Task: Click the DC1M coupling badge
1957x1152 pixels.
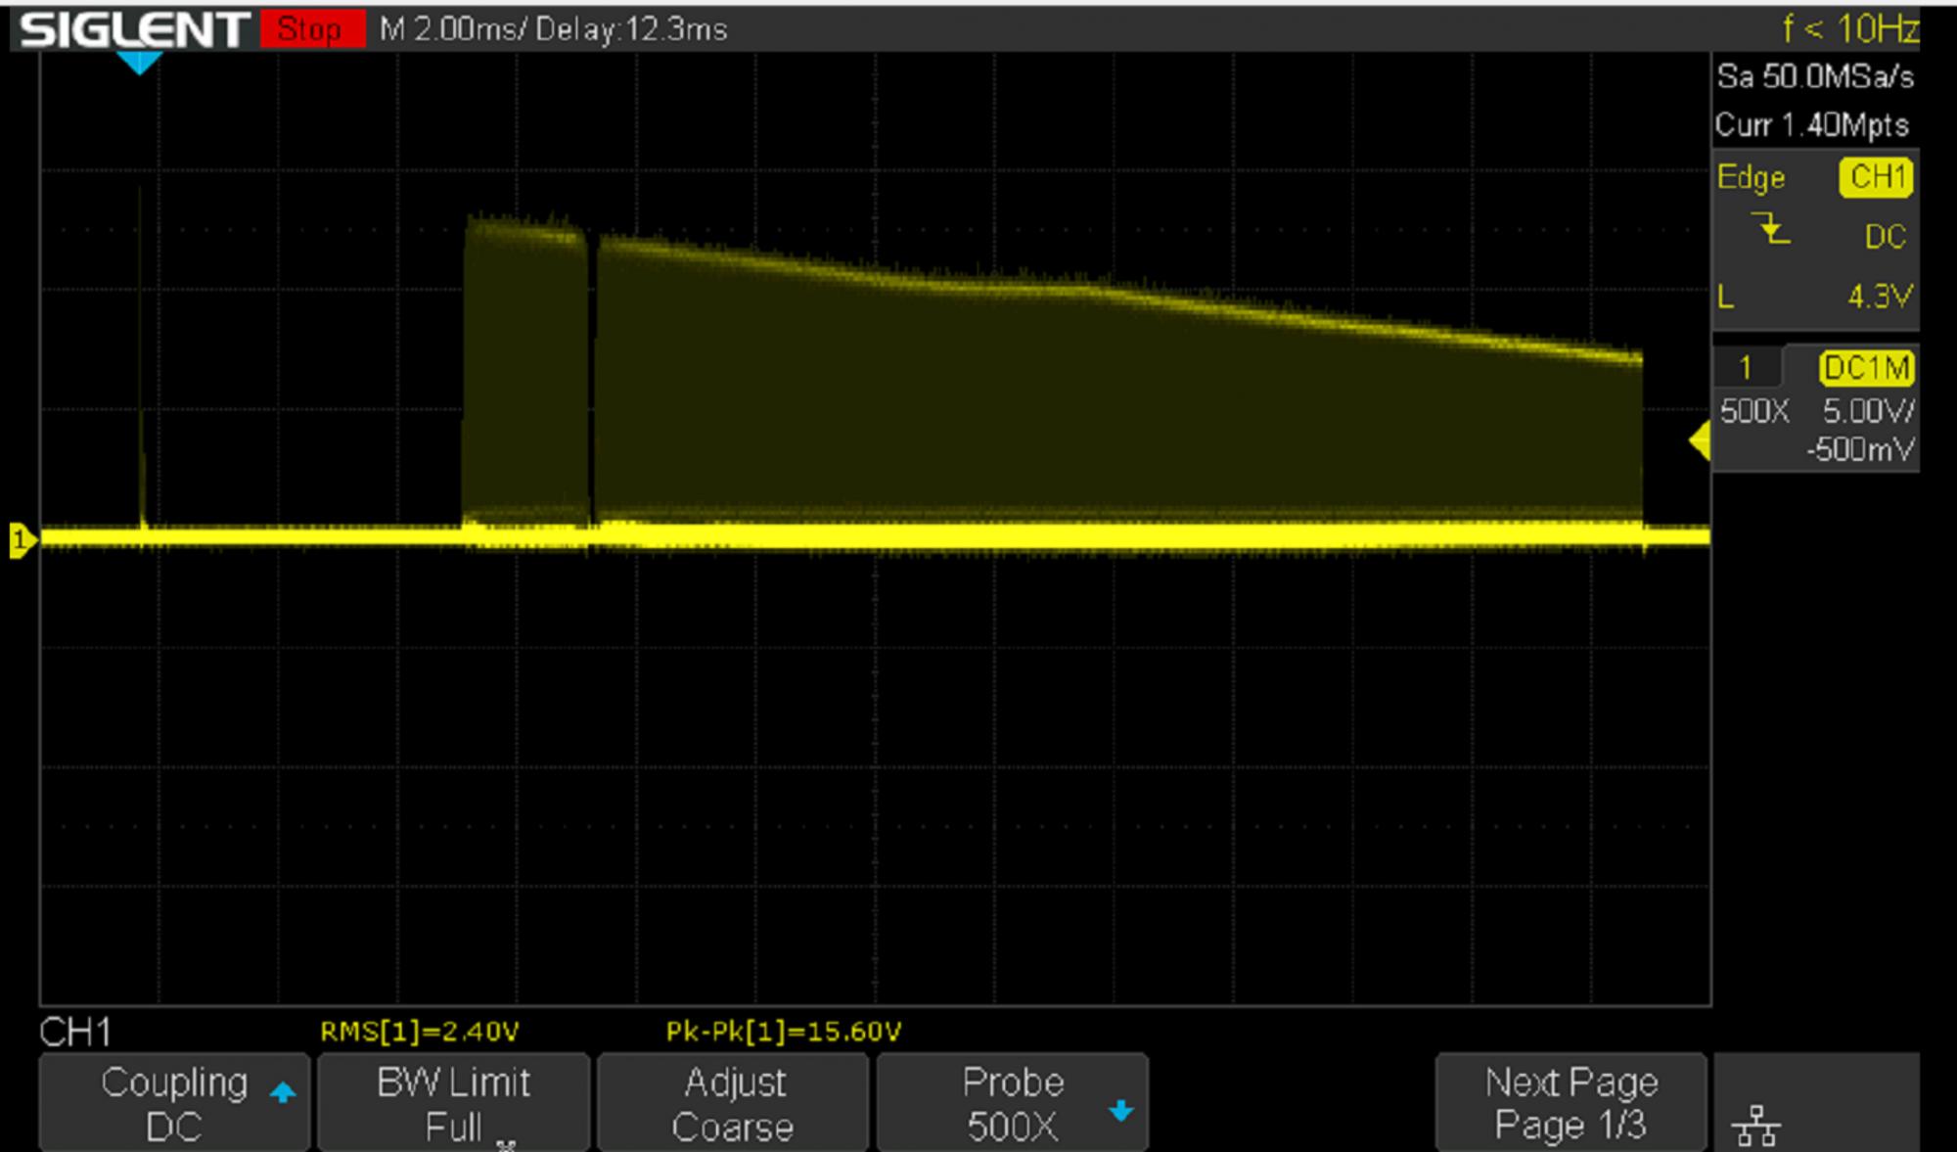Action: (x=1866, y=368)
